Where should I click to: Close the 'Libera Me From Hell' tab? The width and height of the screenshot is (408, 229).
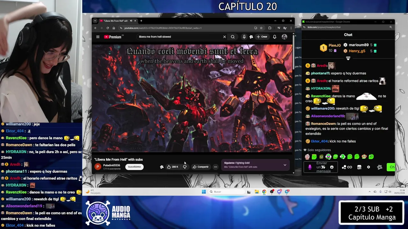point(135,21)
